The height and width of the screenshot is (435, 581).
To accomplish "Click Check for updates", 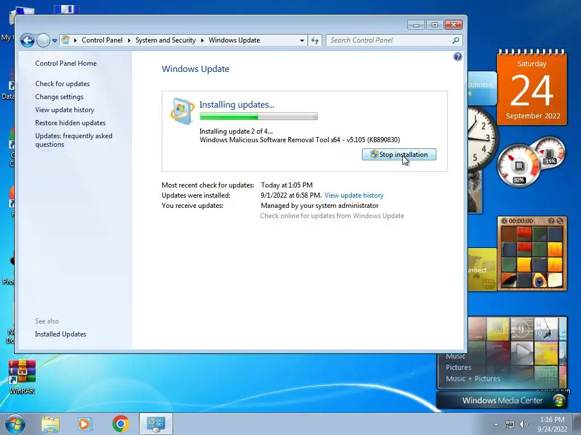I will click(x=62, y=84).
